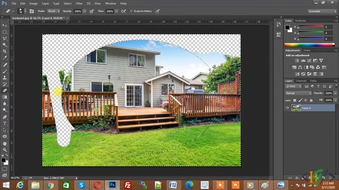Open the Select menu
This screenshot has height=190, width=339.
click(67, 4)
